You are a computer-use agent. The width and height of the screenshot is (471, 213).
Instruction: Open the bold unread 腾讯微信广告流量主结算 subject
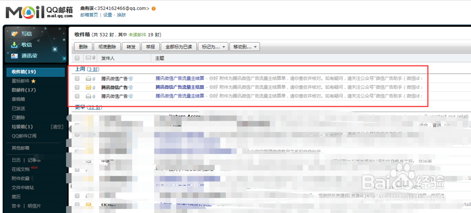[x=180, y=87]
